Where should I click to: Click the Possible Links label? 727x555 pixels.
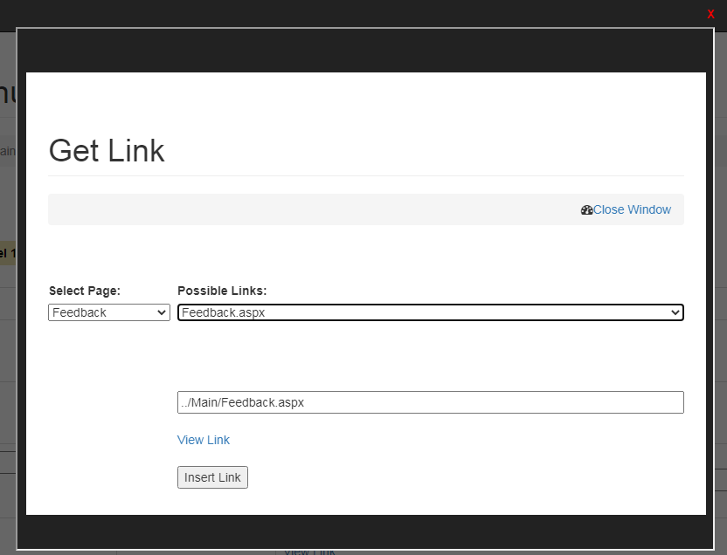pos(222,291)
